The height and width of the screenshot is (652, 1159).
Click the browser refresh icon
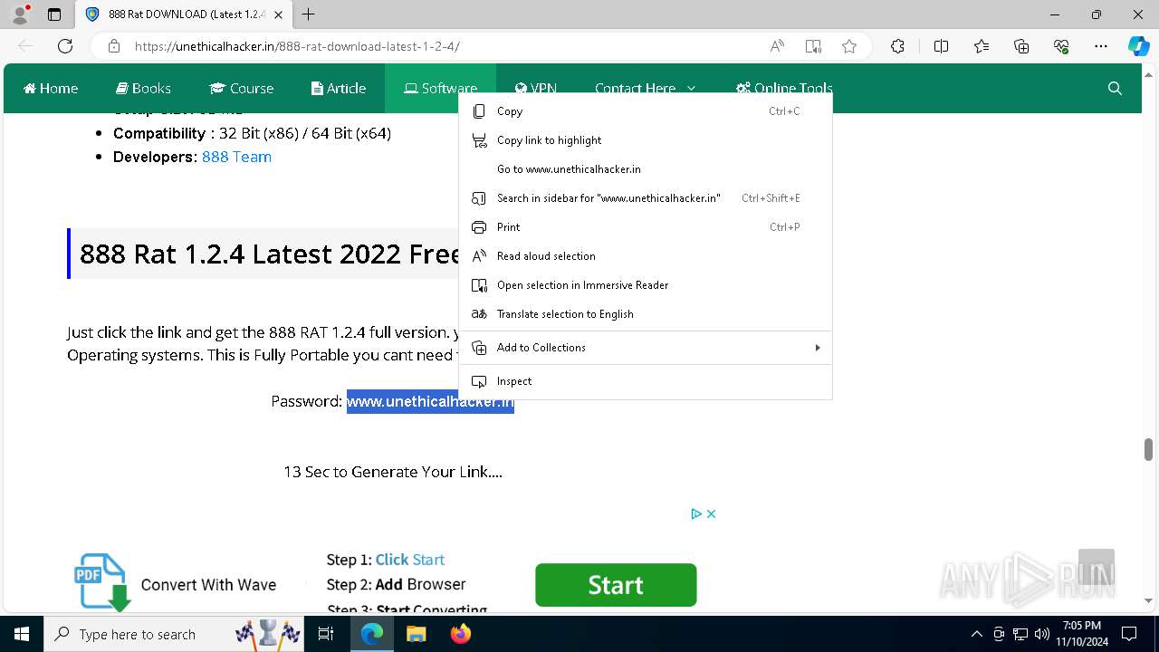(x=65, y=46)
